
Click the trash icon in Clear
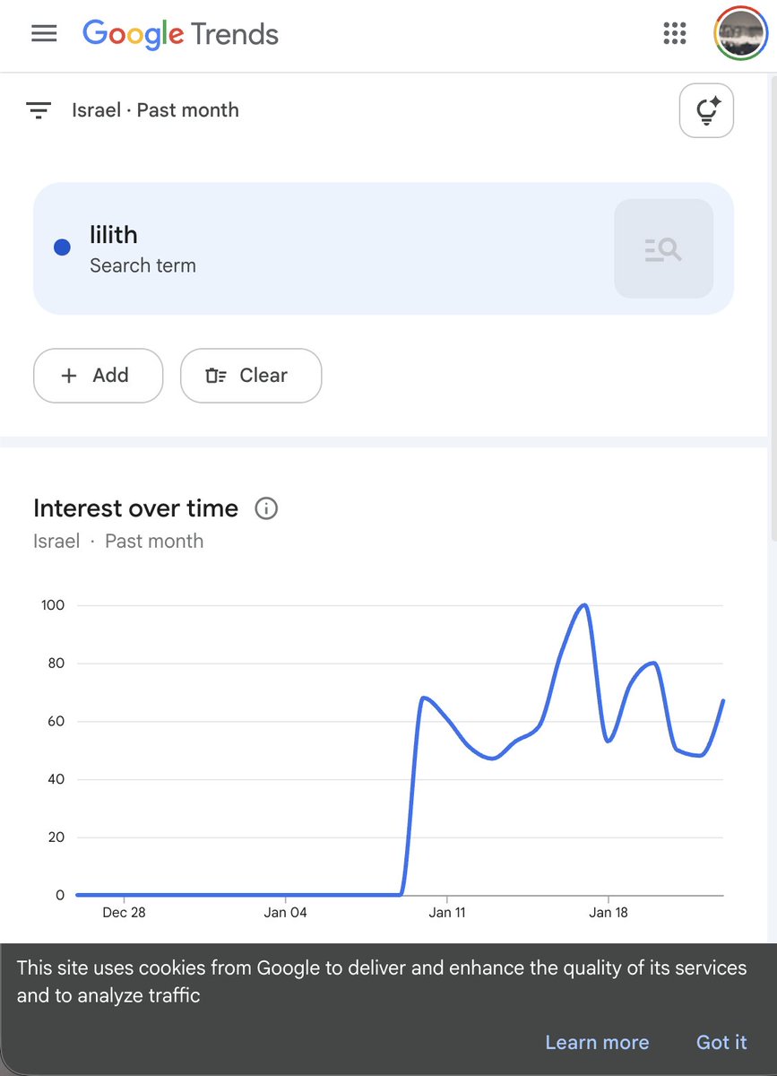[216, 376]
